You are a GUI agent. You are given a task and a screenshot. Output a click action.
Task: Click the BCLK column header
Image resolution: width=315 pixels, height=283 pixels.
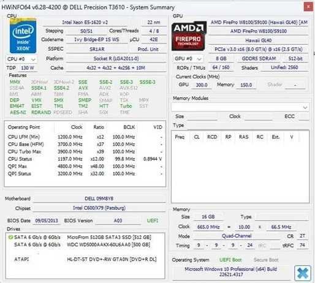tap(129, 127)
